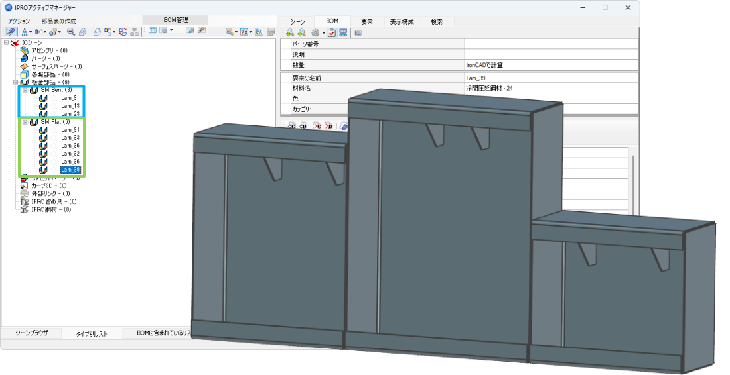Switch to the 表示構成 tab
This screenshot has height=375, width=730.
click(402, 21)
